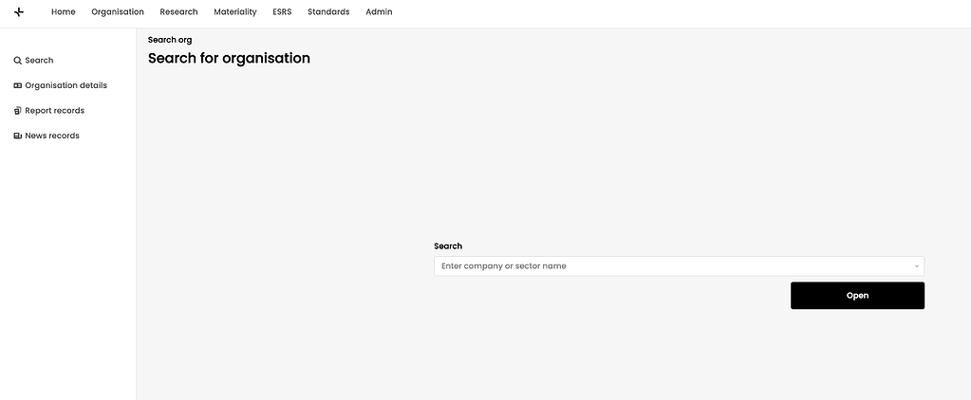This screenshot has height=400, width=971.
Task: Open the Admin menu
Action: tap(379, 12)
